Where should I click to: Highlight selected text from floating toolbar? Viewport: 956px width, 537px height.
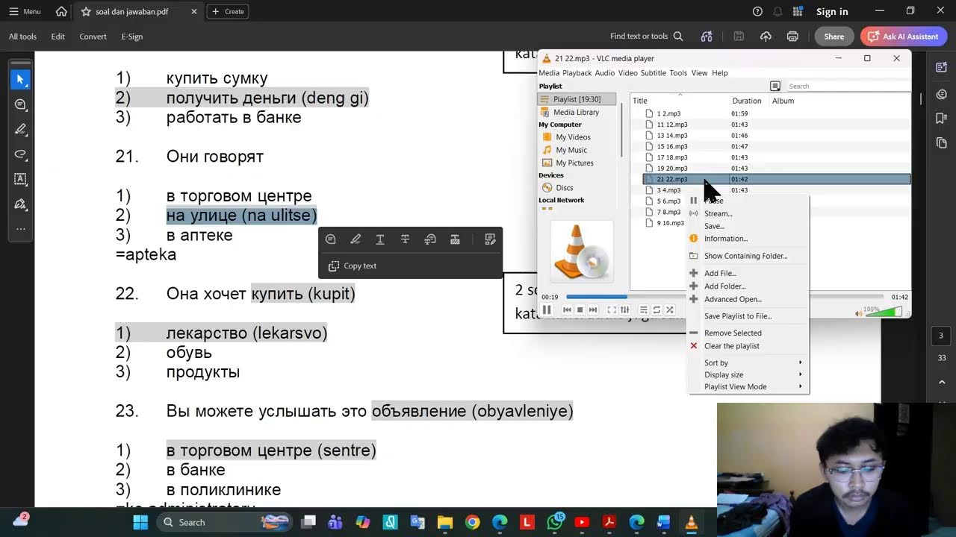point(356,239)
